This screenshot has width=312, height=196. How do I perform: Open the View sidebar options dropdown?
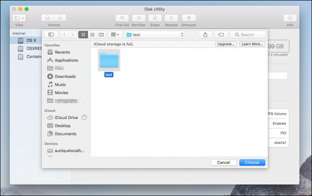(19, 18)
